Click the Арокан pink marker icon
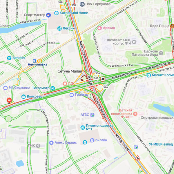 [x=100, y=28]
